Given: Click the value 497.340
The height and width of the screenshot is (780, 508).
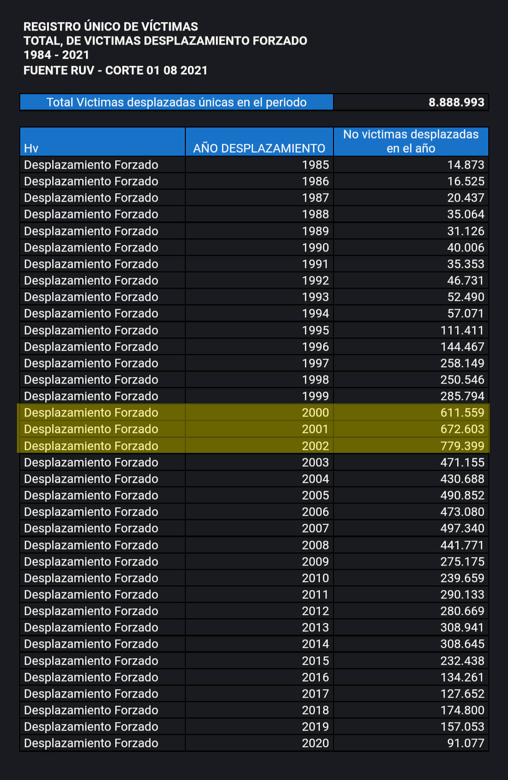Looking at the screenshot, I should [462, 528].
